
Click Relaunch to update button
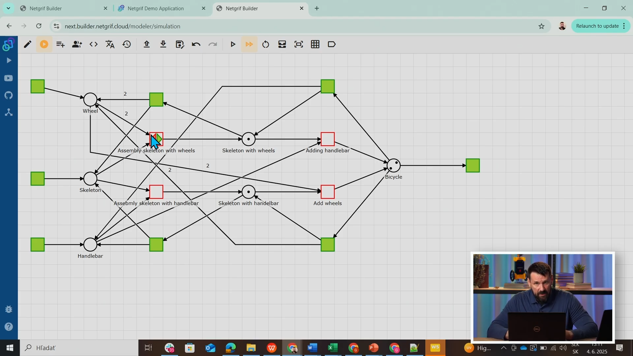(601, 26)
